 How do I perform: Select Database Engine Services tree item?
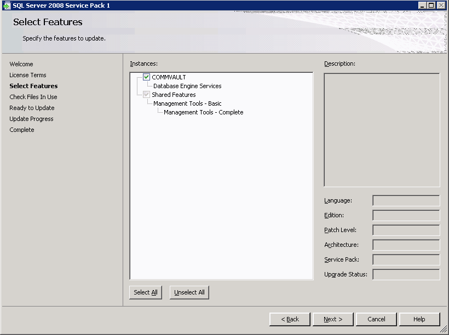click(x=187, y=86)
